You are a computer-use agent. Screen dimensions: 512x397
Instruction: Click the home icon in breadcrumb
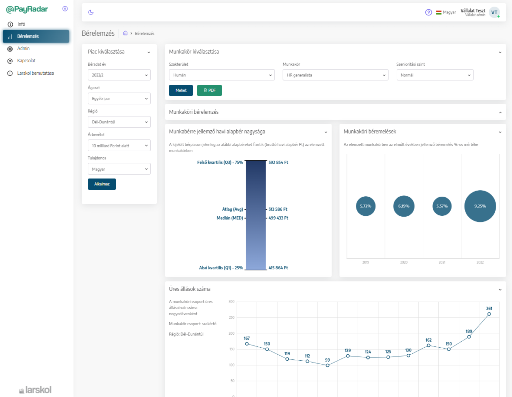[x=125, y=33]
